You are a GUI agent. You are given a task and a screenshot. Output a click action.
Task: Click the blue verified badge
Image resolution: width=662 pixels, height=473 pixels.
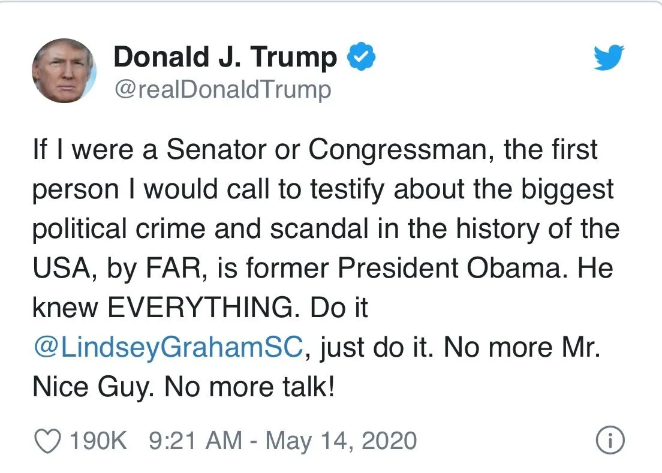click(363, 57)
